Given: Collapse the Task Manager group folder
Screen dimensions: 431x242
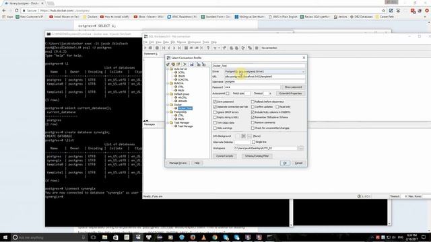Looking at the screenshot, I should click(168, 122).
